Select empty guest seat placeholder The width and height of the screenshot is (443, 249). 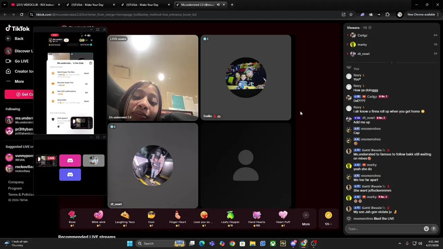click(246, 166)
